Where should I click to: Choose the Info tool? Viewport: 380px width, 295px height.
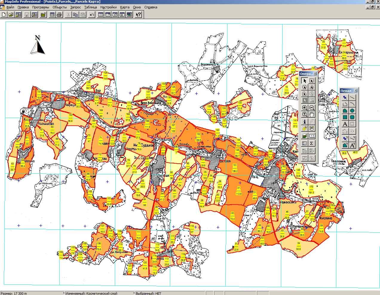click(x=304, y=122)
